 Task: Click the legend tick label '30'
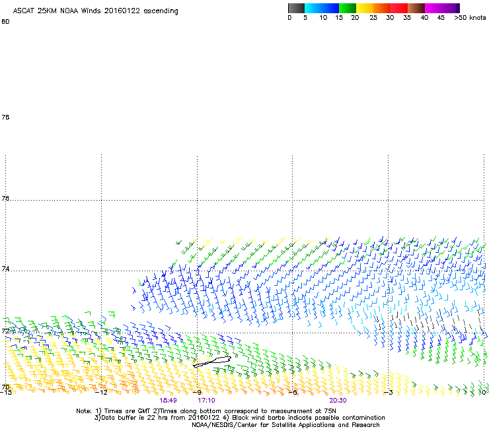pyautogui.click(x=390, y=18)
